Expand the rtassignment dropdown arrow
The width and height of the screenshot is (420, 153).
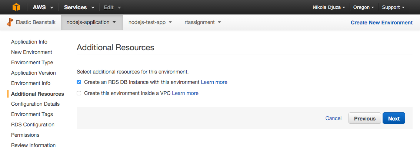219,22
